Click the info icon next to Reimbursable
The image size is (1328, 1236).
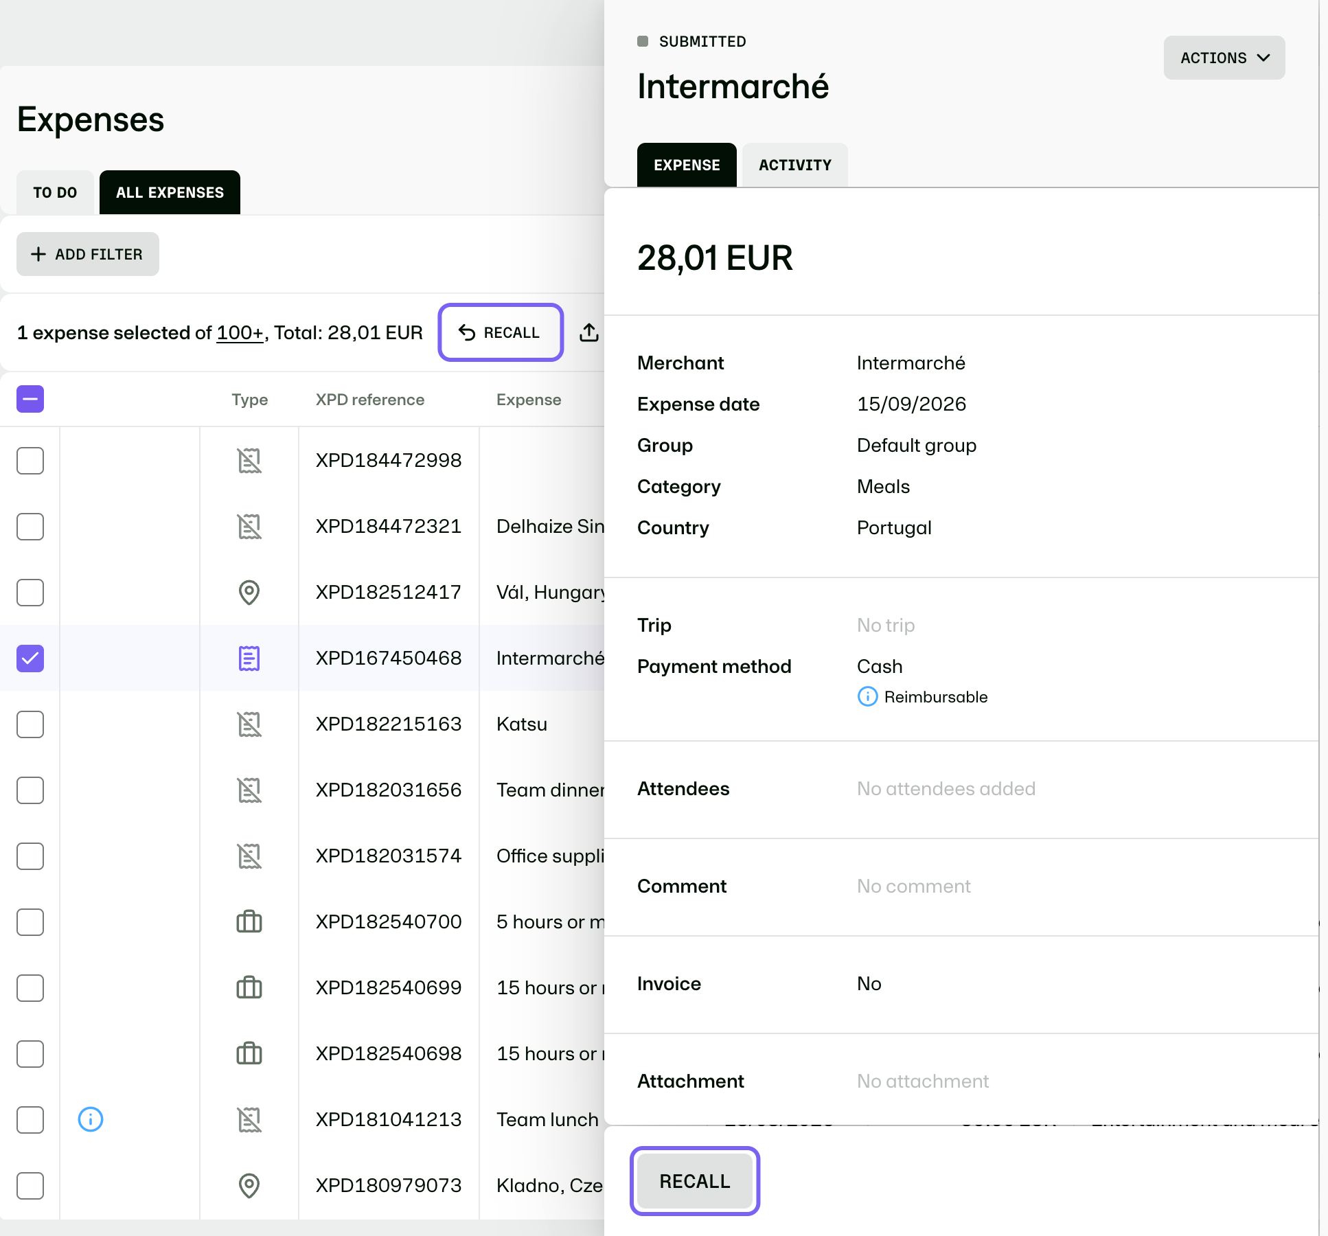tap(868, 697)
